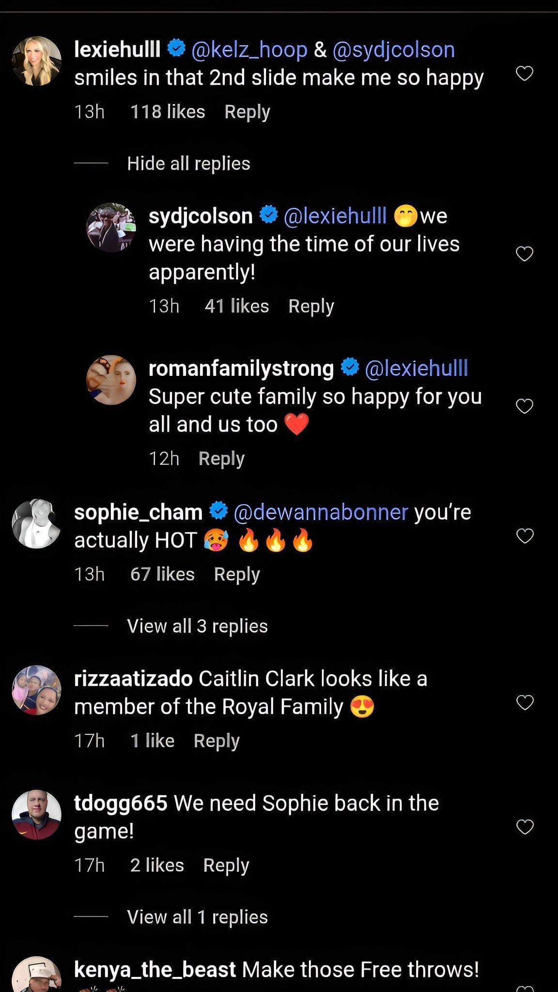
Task: Like lexiehulll's comment with the heart icon
Action: pos(525,74)
